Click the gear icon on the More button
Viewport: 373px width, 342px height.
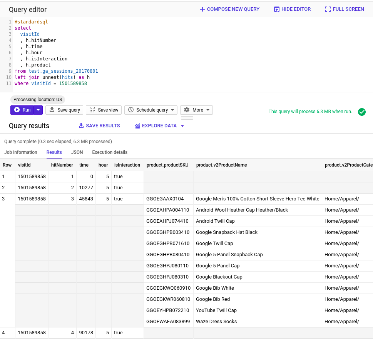pyautogui.click(x=187, y=110)
